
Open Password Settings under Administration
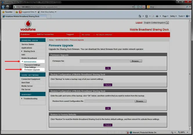pos(32,65)
